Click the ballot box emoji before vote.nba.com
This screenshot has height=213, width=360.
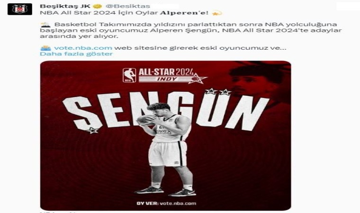point(45,48)
